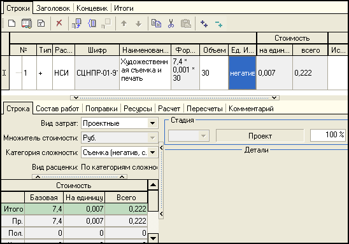The image size is (349, 244).
Task: Click the formula cell 7,4 * 0,001 * 30
Action: click(185, 73)
